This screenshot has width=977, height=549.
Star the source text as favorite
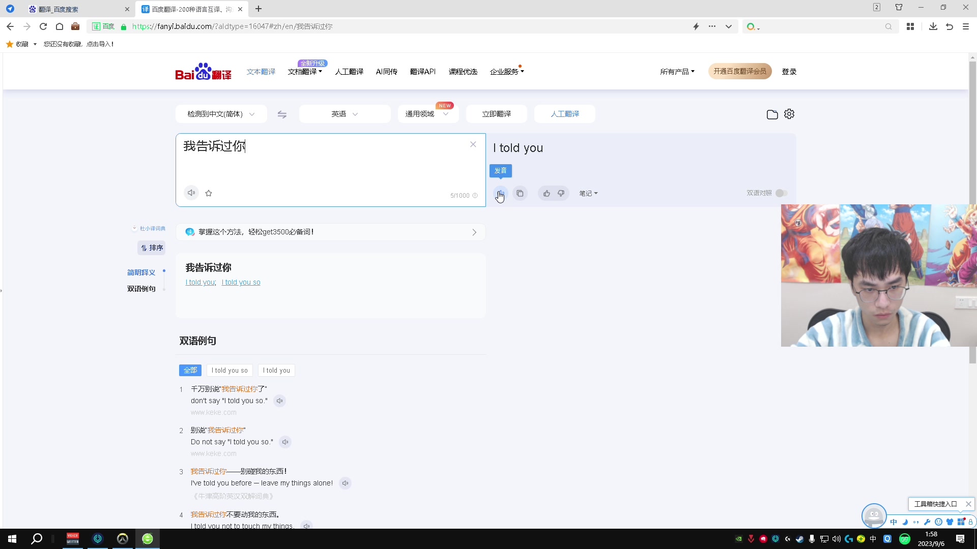(209, 193)
